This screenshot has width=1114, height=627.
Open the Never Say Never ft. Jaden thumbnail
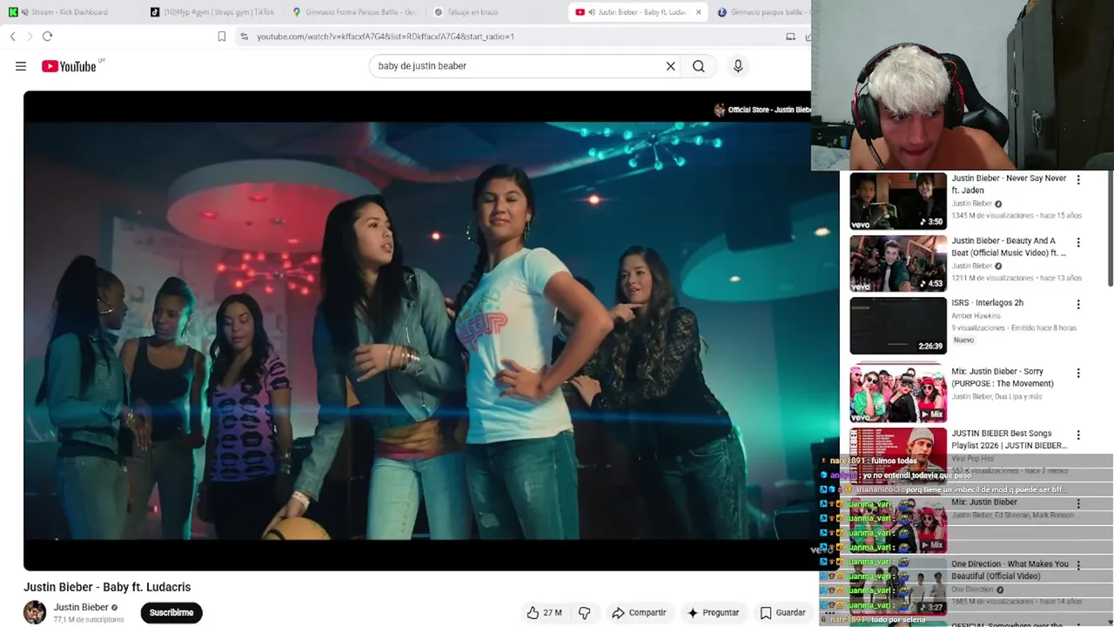898,200
